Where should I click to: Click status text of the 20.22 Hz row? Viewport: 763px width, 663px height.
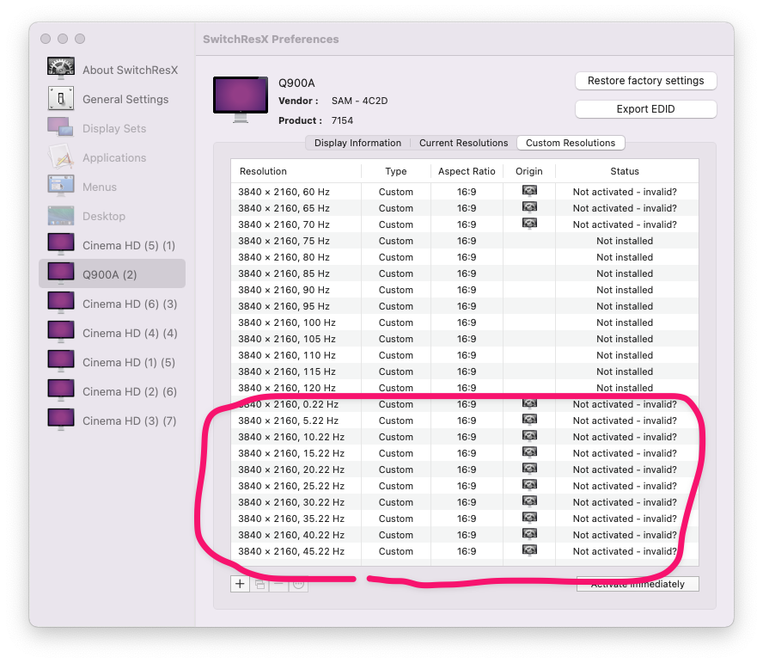tap(625, 470)
